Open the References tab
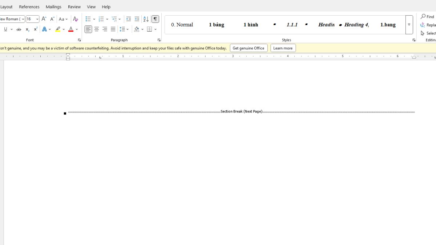The height and width of the screenshot is (245, 436). [x=29, y=7]
